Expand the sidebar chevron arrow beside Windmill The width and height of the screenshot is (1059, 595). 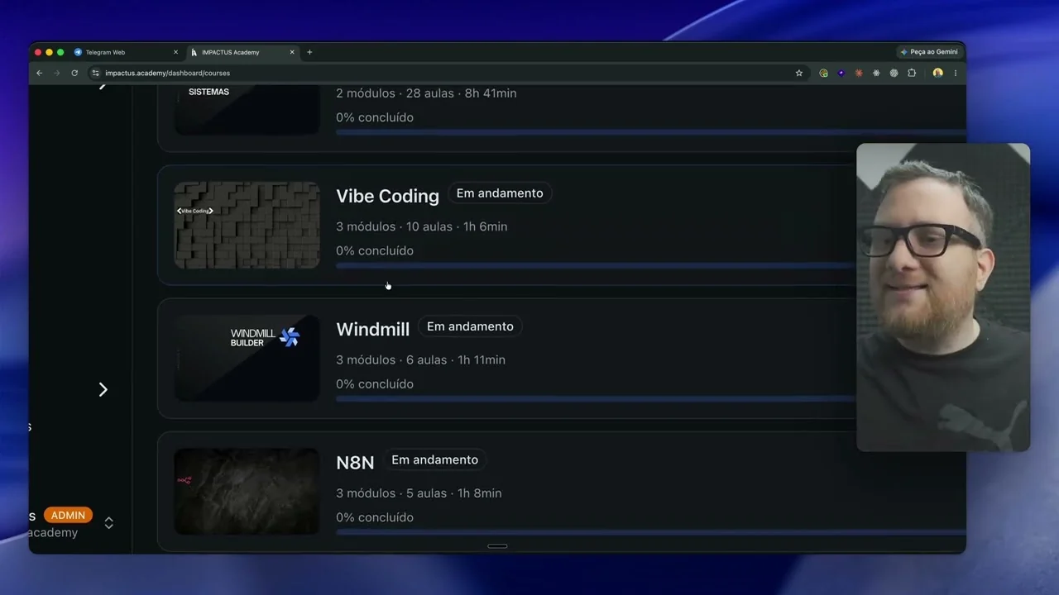click(103, 389)
